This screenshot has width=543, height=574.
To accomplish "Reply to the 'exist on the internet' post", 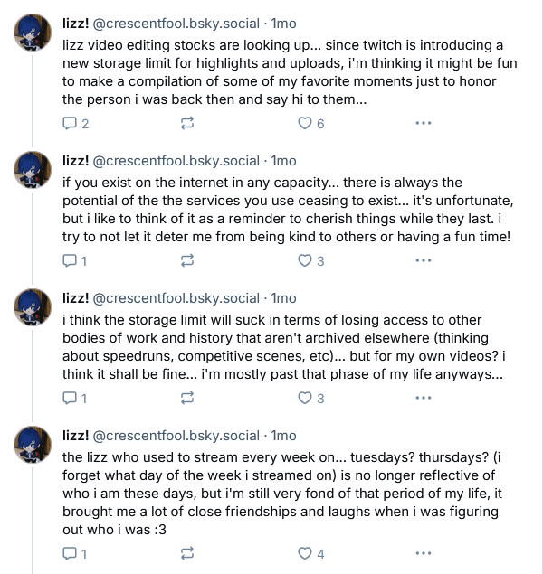I will pyautogui.click(x=74, y=260).
